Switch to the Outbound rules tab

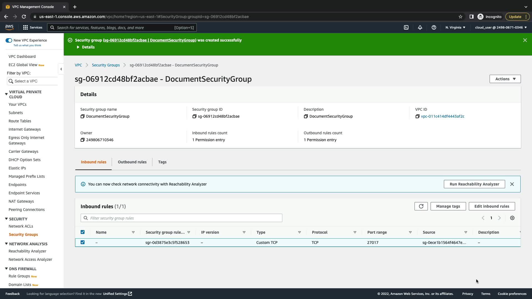pyautogui.click(x=132, y=162)
